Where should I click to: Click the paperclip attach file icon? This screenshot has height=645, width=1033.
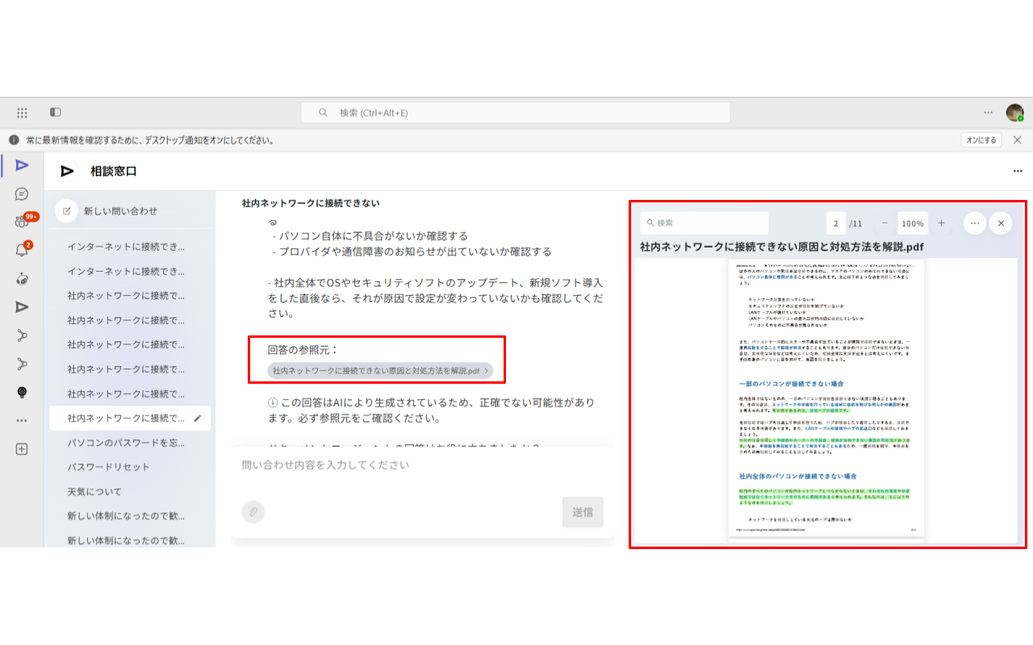coord(253,512)
